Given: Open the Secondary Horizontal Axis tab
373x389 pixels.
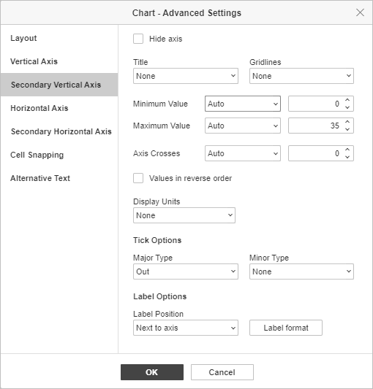Looking at the screenshot, I should point(59,131).
